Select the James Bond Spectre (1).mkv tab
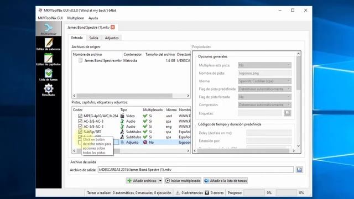Image resolution: width=354 pixels, height=199 pixels. [88, 27]
